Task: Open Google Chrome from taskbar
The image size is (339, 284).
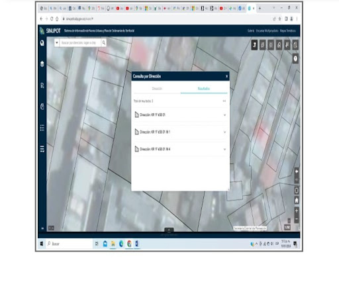Action: (x=129, y=244)
